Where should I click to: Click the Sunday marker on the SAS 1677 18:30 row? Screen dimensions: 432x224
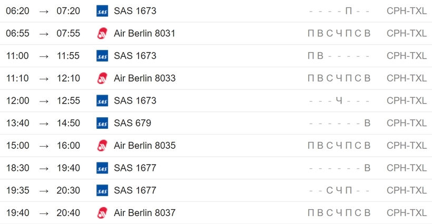tap(367, 168)
